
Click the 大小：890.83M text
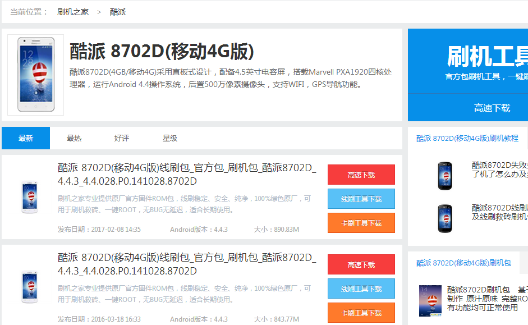tap(276, 230)
